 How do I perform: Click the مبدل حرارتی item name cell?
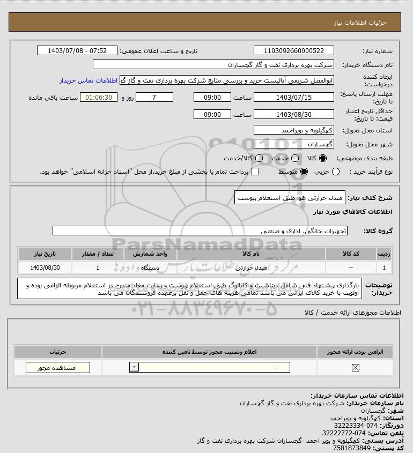point(251,268)
